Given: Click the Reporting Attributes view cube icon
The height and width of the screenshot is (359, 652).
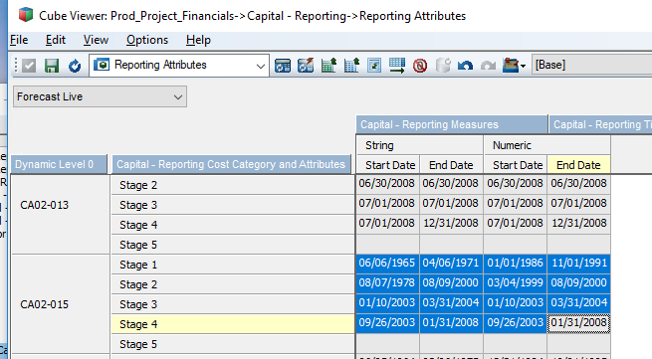Looking at the screenshot, I should tap(102, 65).
